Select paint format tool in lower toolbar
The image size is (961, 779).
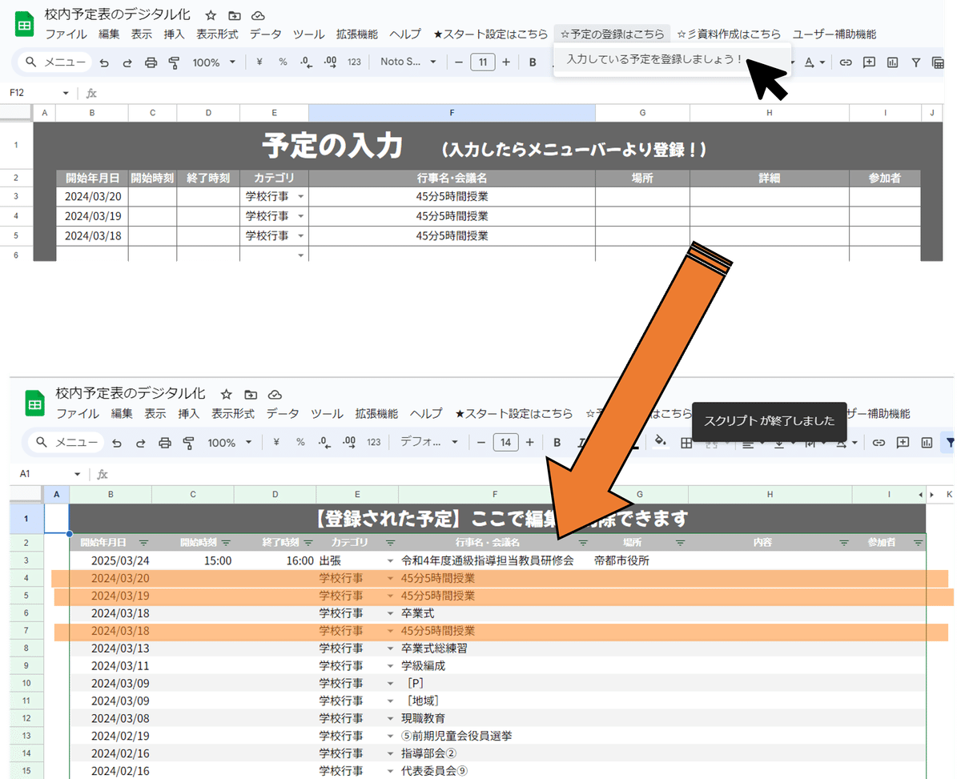point(189,443)
